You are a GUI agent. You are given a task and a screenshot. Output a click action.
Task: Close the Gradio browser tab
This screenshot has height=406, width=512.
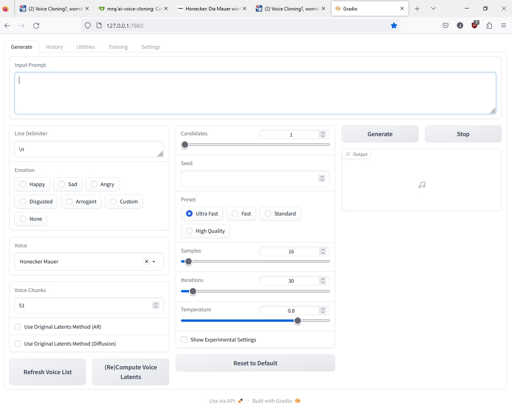click(402, 8)
